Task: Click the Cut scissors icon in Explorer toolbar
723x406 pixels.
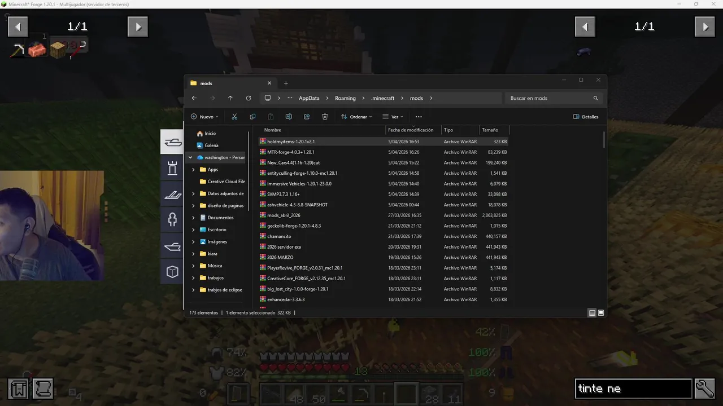Action: click(x=234, y=117)
